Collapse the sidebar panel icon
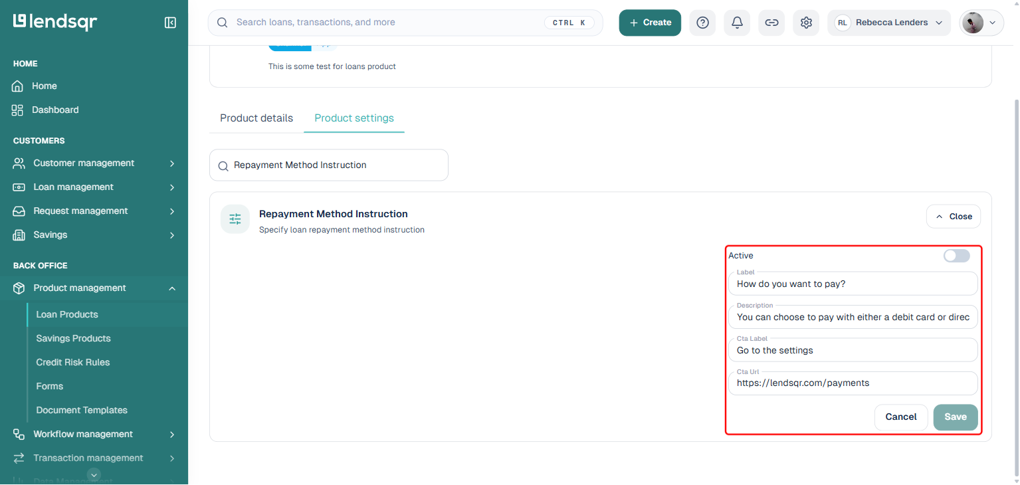 pos(170,23)
